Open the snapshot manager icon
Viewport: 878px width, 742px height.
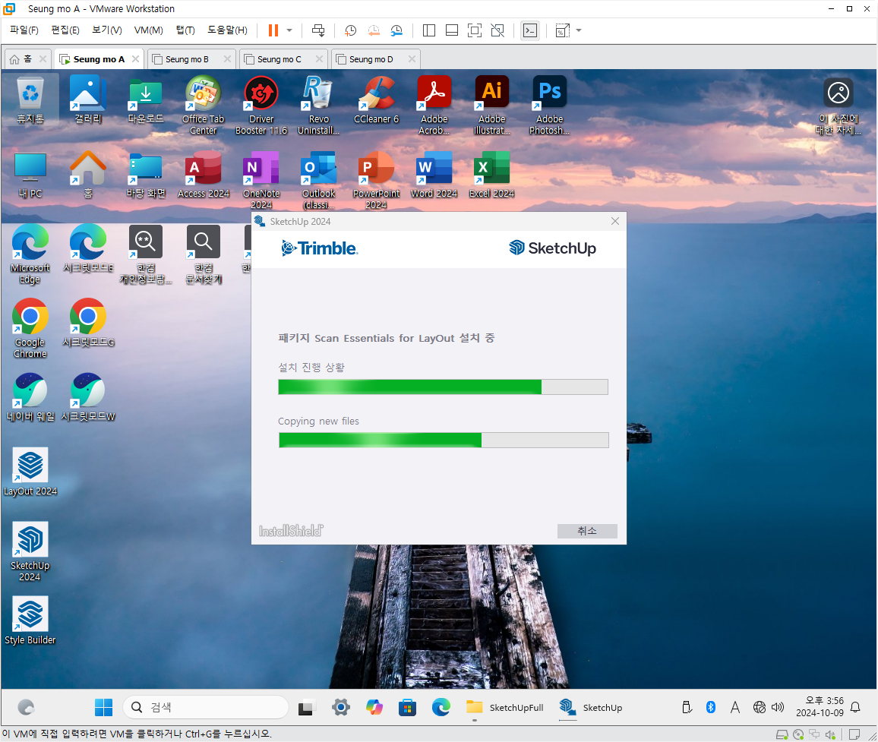pyautogui.click(x=396, y=30)
